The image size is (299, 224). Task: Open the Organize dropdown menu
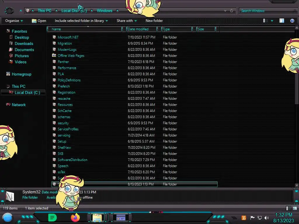(14, 21)
